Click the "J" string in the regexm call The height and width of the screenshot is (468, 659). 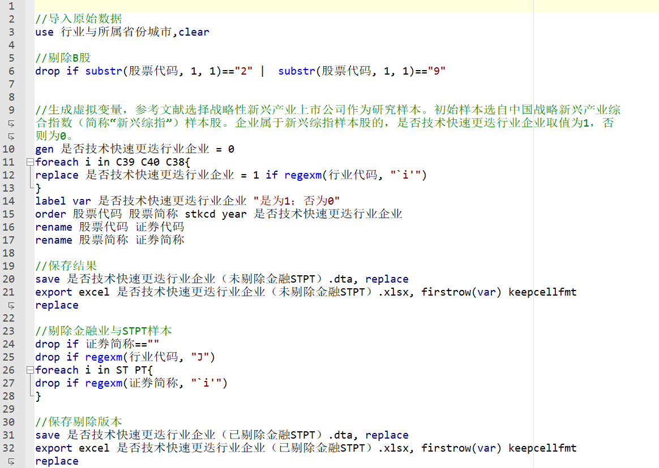(x=200, y=357)
